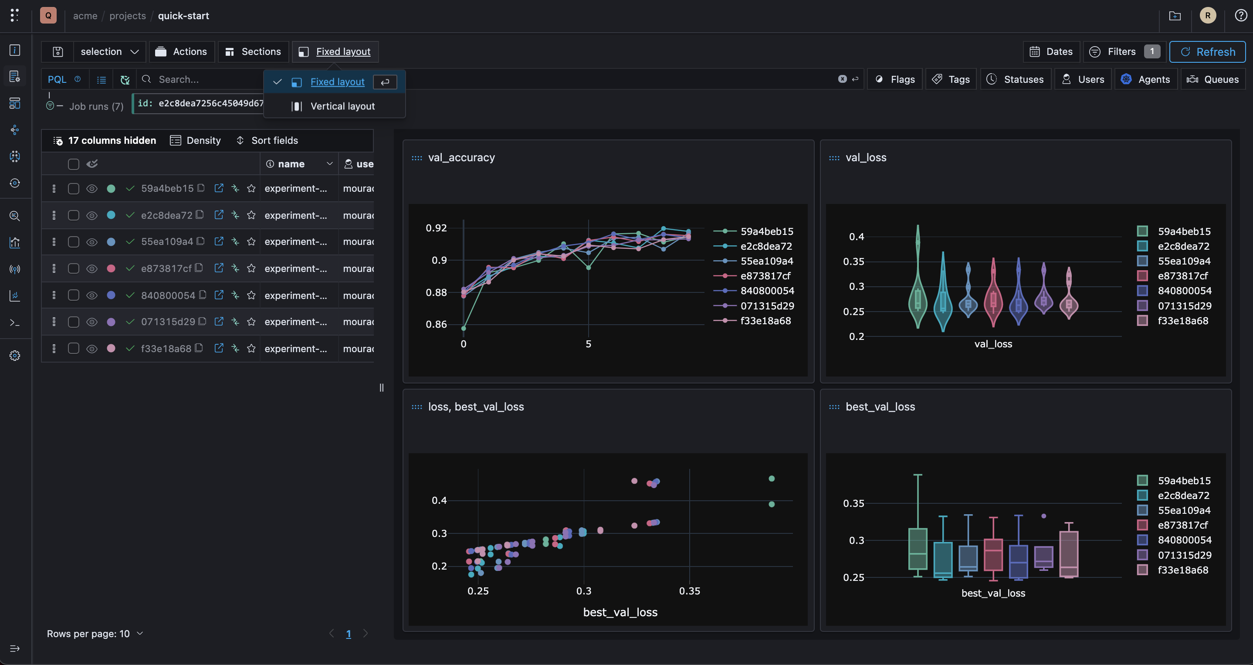Click the Refresh button
Screen dimensions: 1253x665
click(1207, 51)
